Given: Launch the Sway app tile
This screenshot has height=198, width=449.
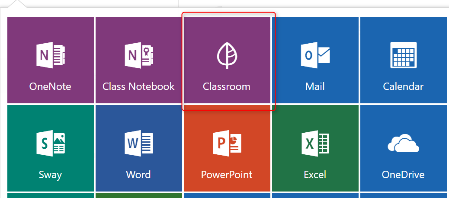Looking at the screenshot, I should 51,148.
